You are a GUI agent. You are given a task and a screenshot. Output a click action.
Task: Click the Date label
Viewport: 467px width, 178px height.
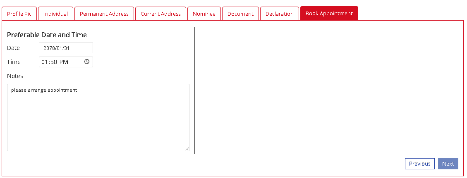pos(13,48)
